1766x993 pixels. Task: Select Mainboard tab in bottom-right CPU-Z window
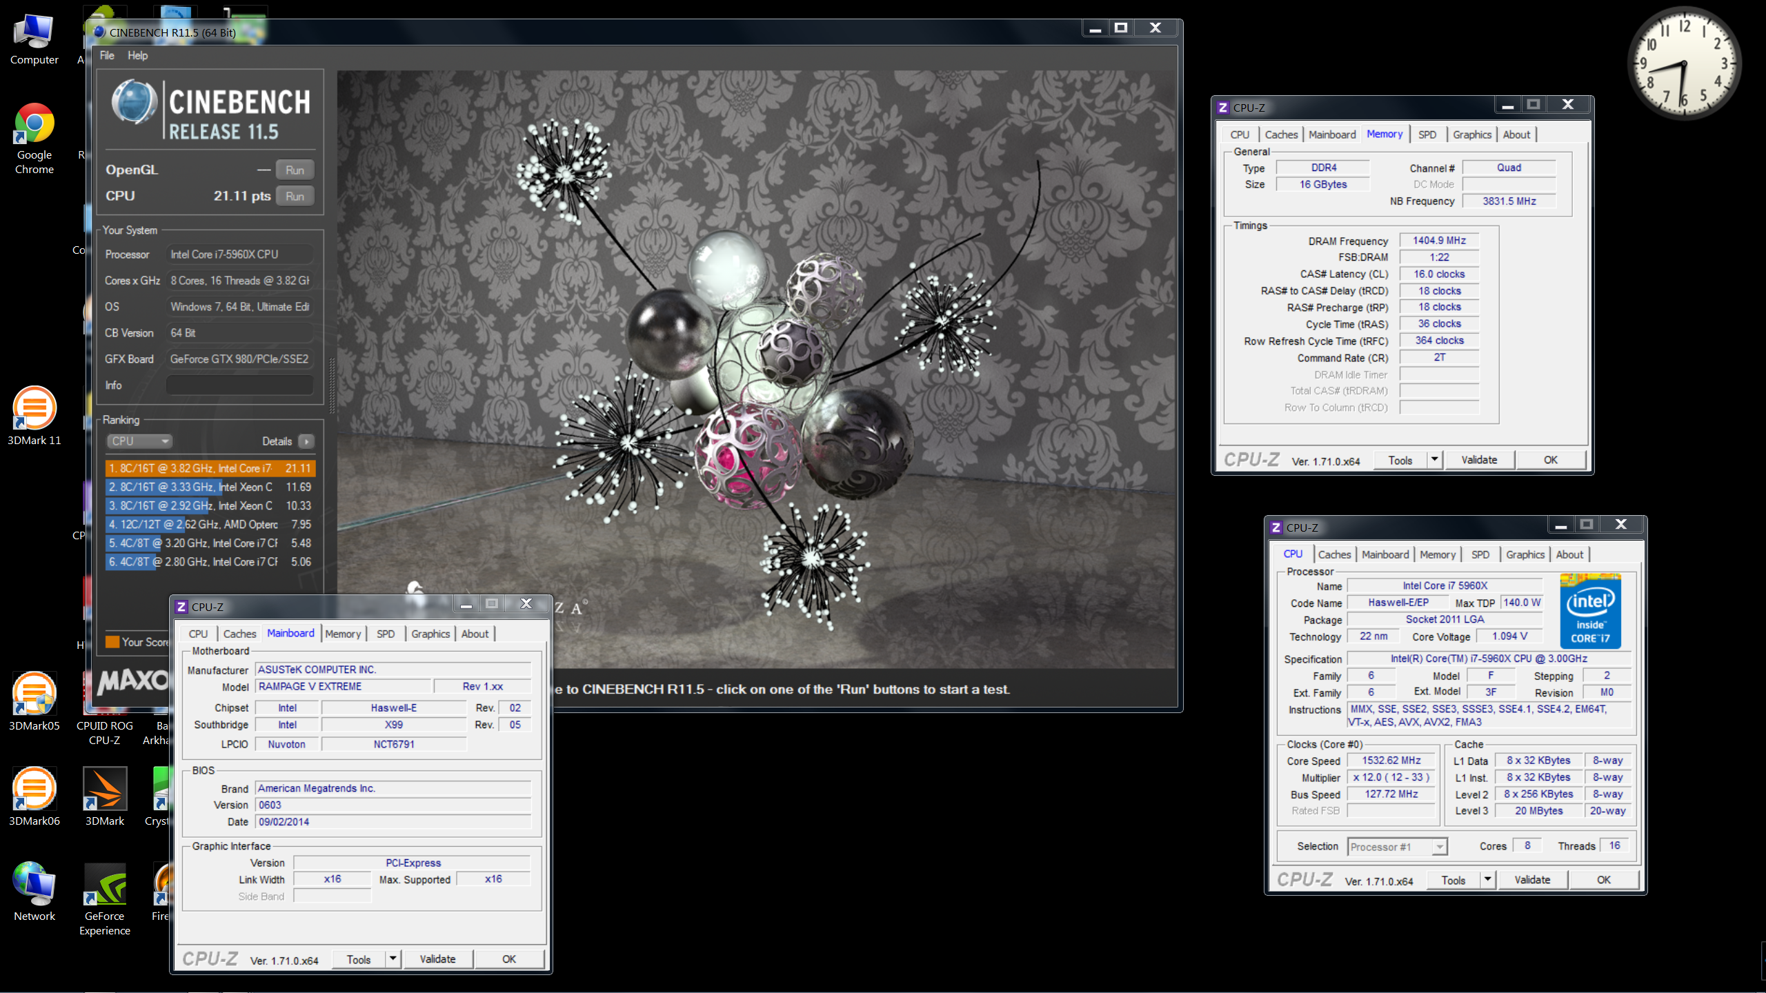pos(1385,554)
